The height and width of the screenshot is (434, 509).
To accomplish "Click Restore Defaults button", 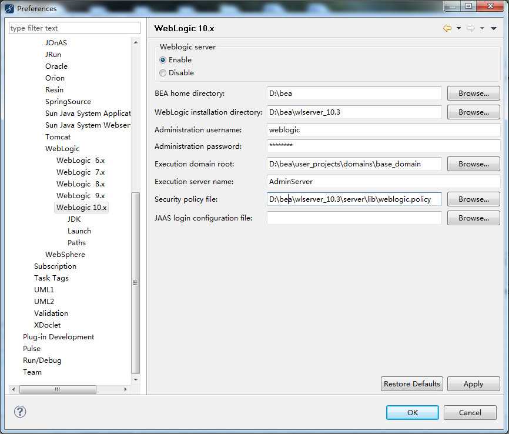I will click(x=411, y=384).
